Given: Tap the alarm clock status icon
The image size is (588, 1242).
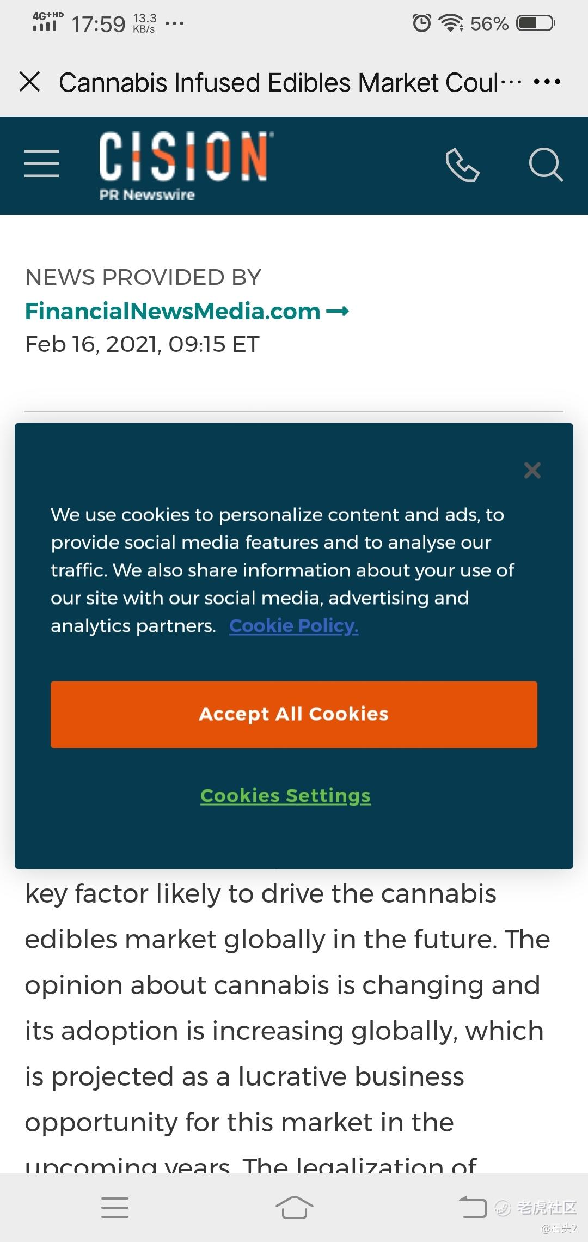Looking at the screenshot, I should coord(421,23).
